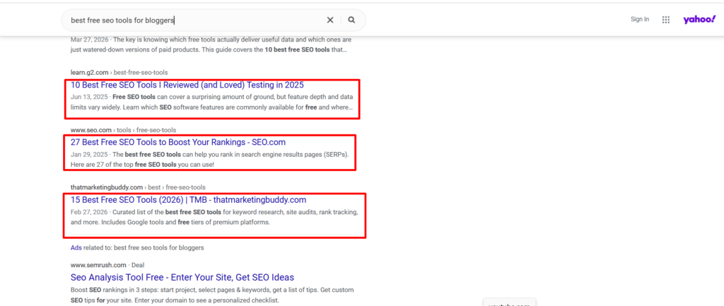724x306 pixels.
Task: Clear the search box with the X icon
Action: (330, 20)
